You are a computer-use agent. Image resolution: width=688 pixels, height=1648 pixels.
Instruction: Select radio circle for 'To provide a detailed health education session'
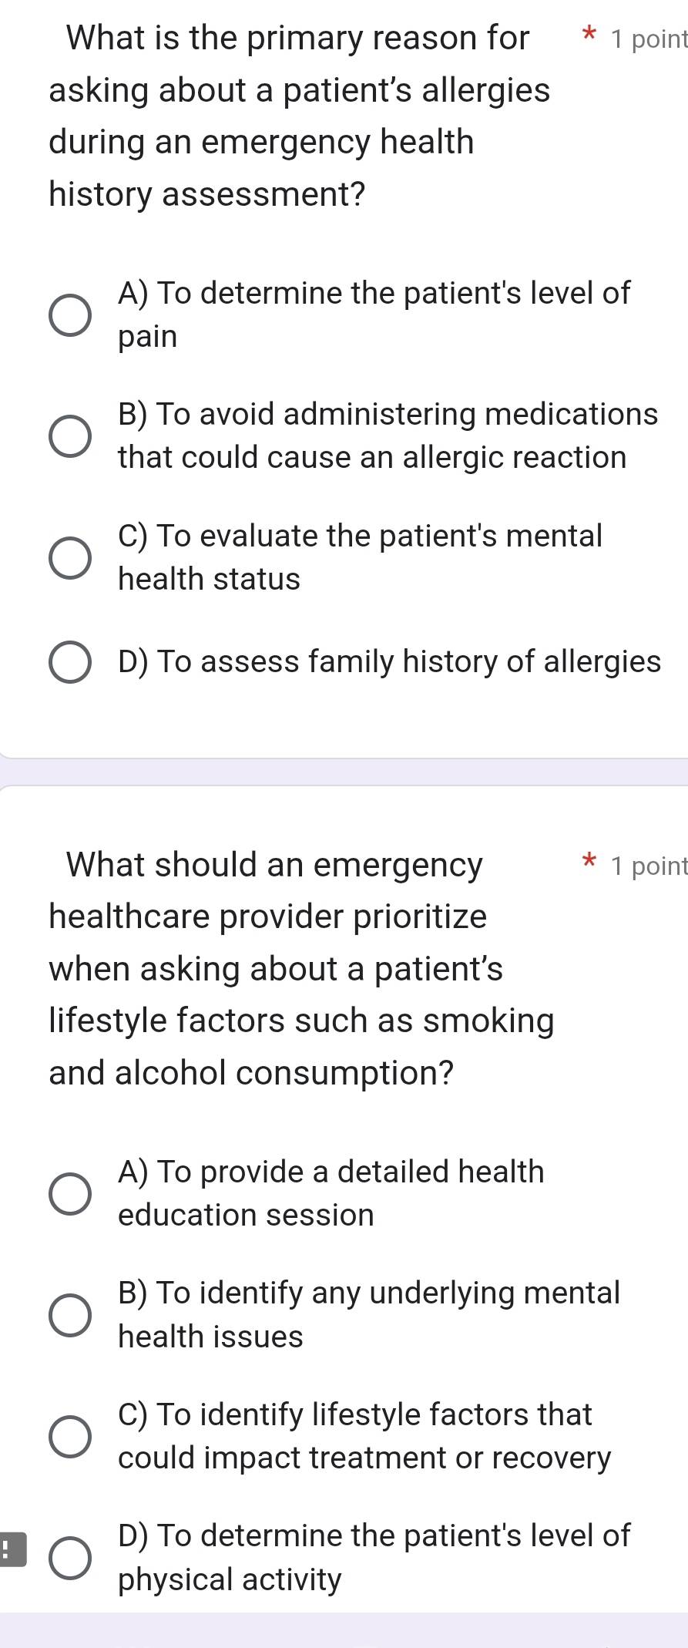(70, 1193)
